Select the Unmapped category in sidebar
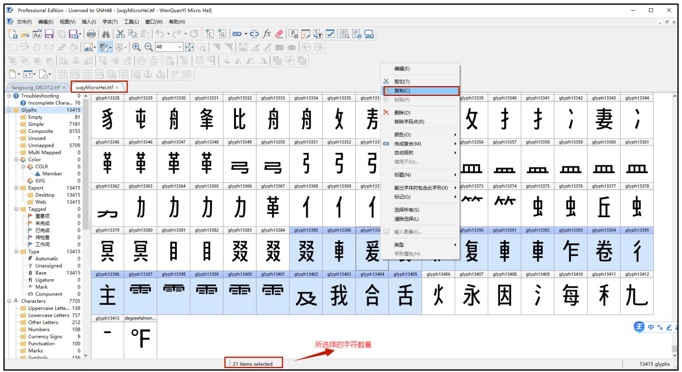The height and width of the screenshot is (372, 682). (x=41, y=145)
